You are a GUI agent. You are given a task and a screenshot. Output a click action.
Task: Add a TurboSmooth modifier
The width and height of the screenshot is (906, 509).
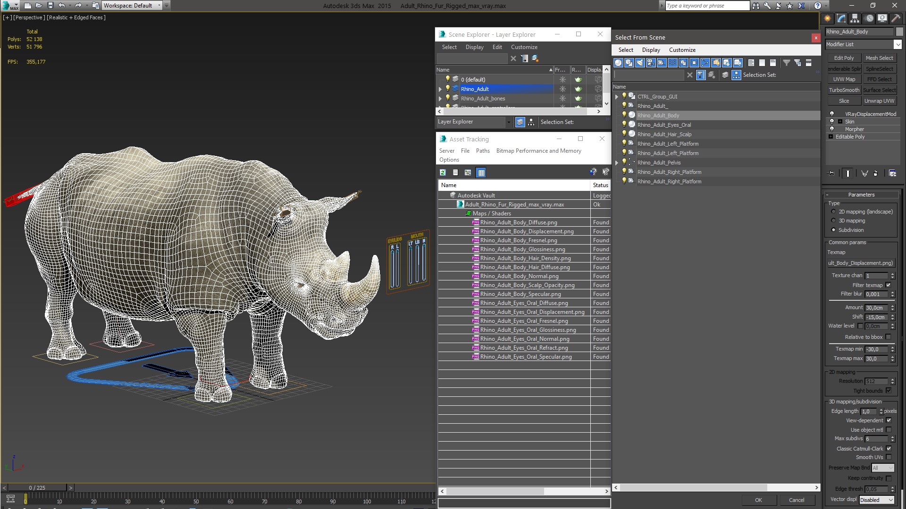click(844, 90)
